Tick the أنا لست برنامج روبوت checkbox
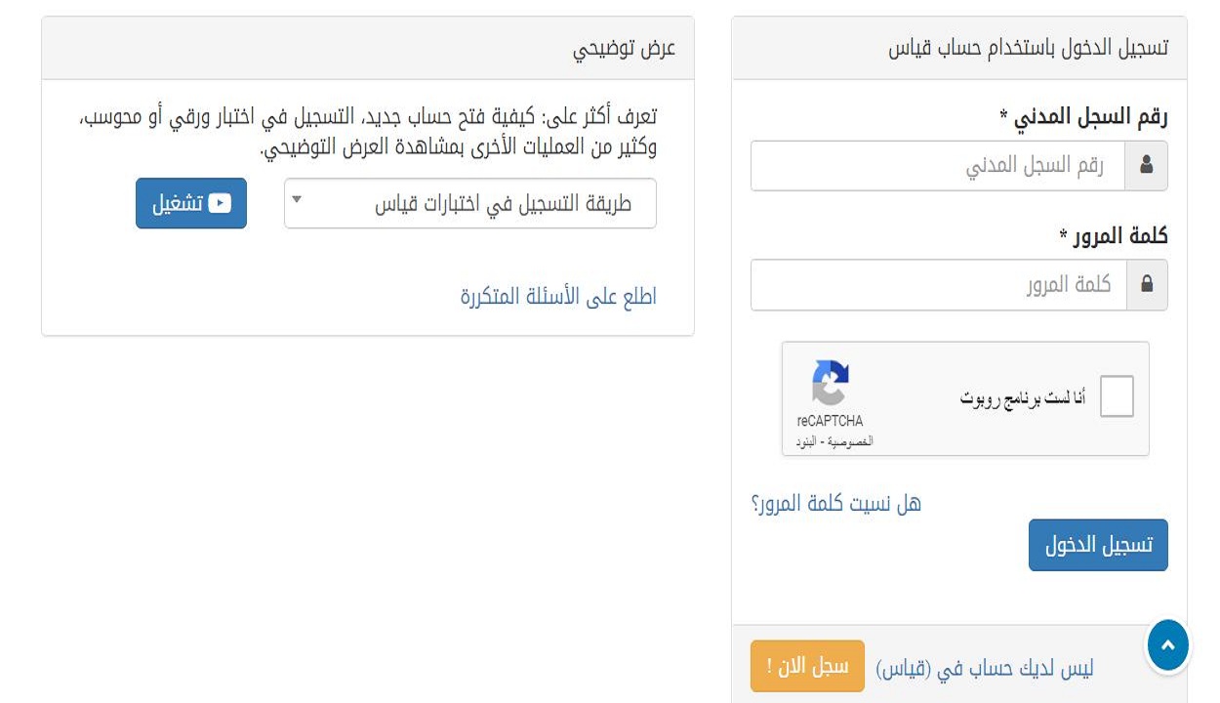This screenshot has width=1220, height=703. 1117,397
